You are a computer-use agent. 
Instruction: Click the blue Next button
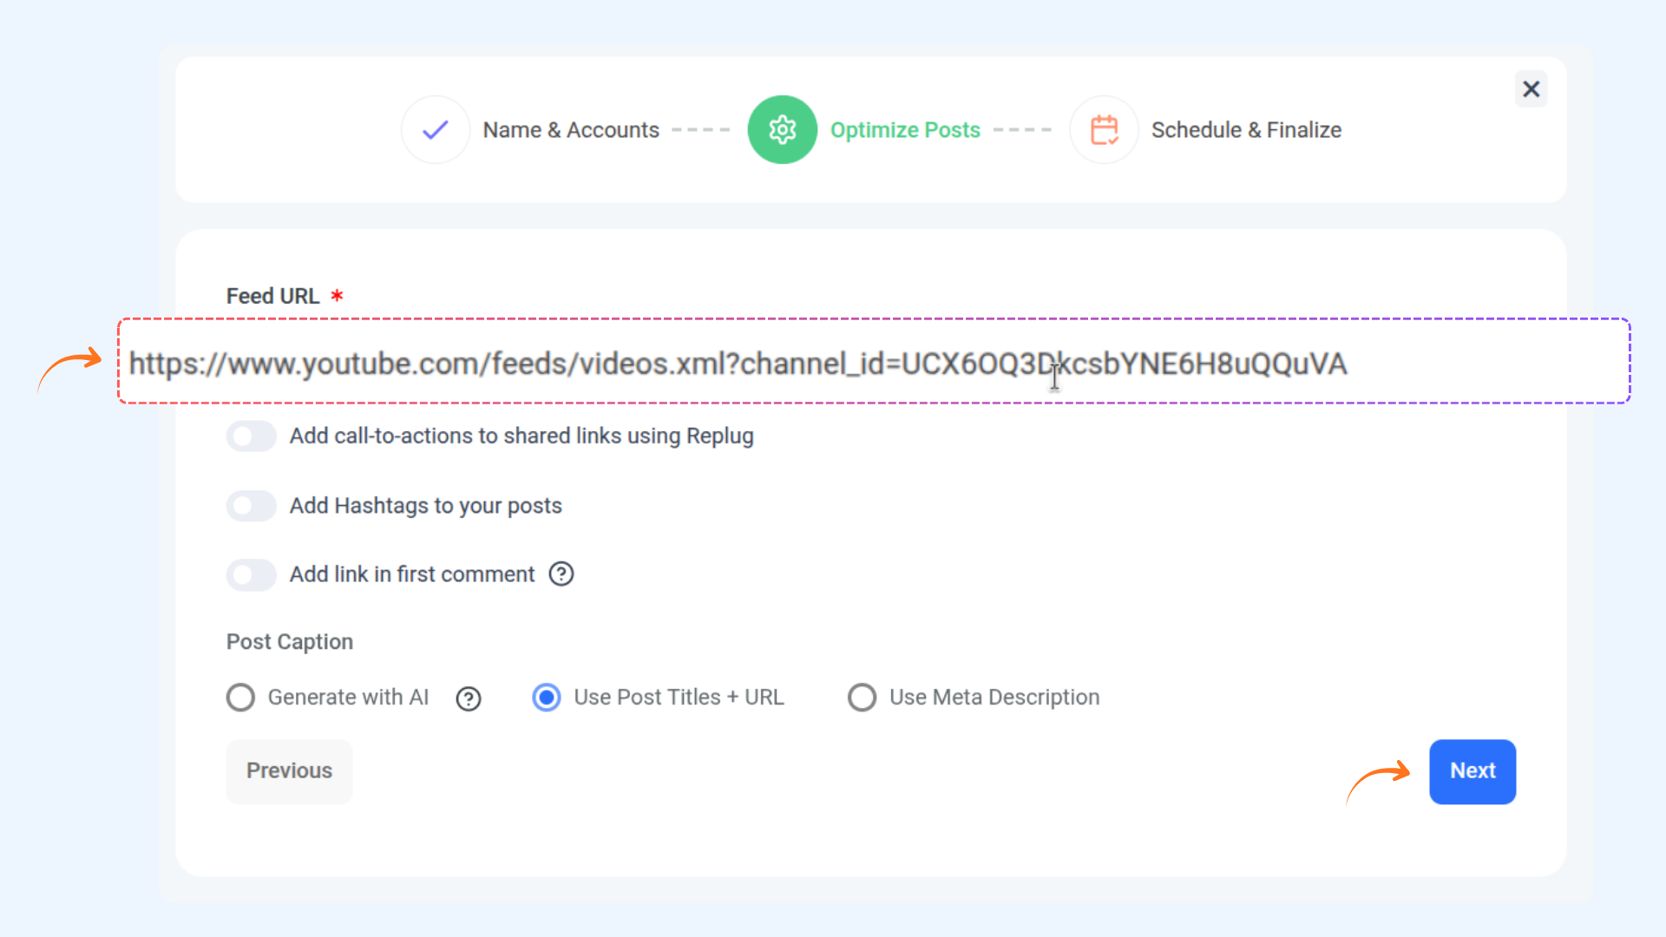tap(1472, 771)
